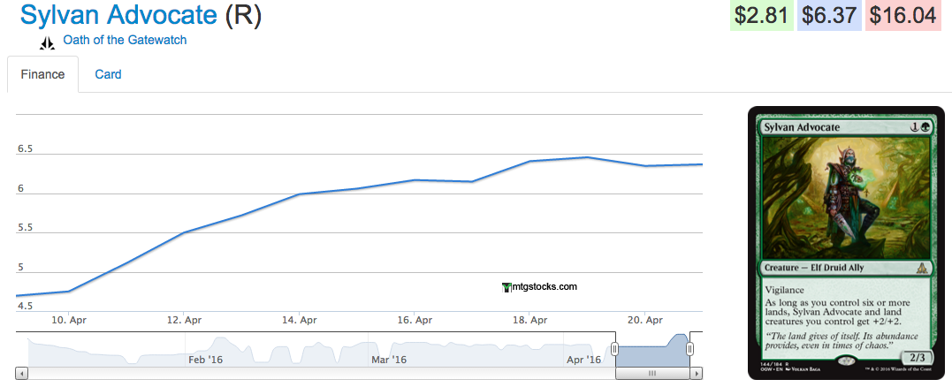Click the Mar '16 area in navigator
The height and width of the screenshot is (387, 952).
pyautogui.click(x=389, y=360)
